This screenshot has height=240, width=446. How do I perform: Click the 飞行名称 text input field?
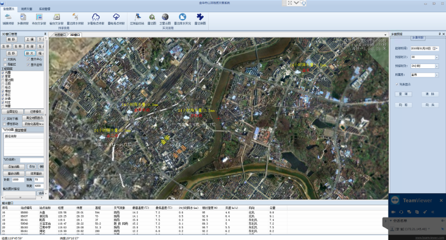32,160
